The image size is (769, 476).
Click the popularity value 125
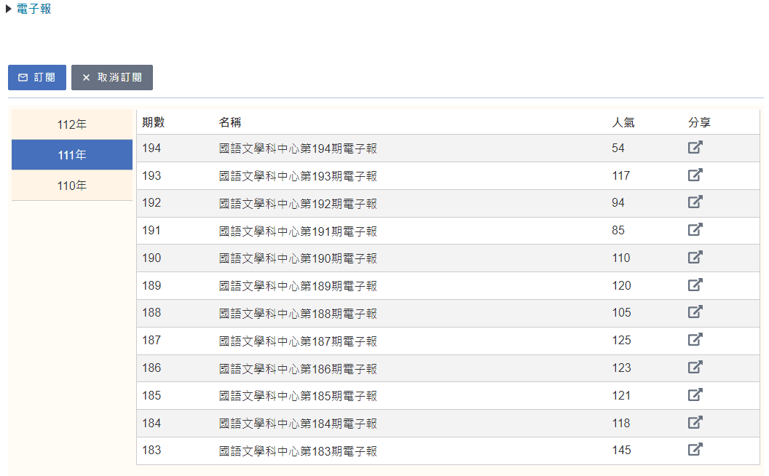[621, 340]
